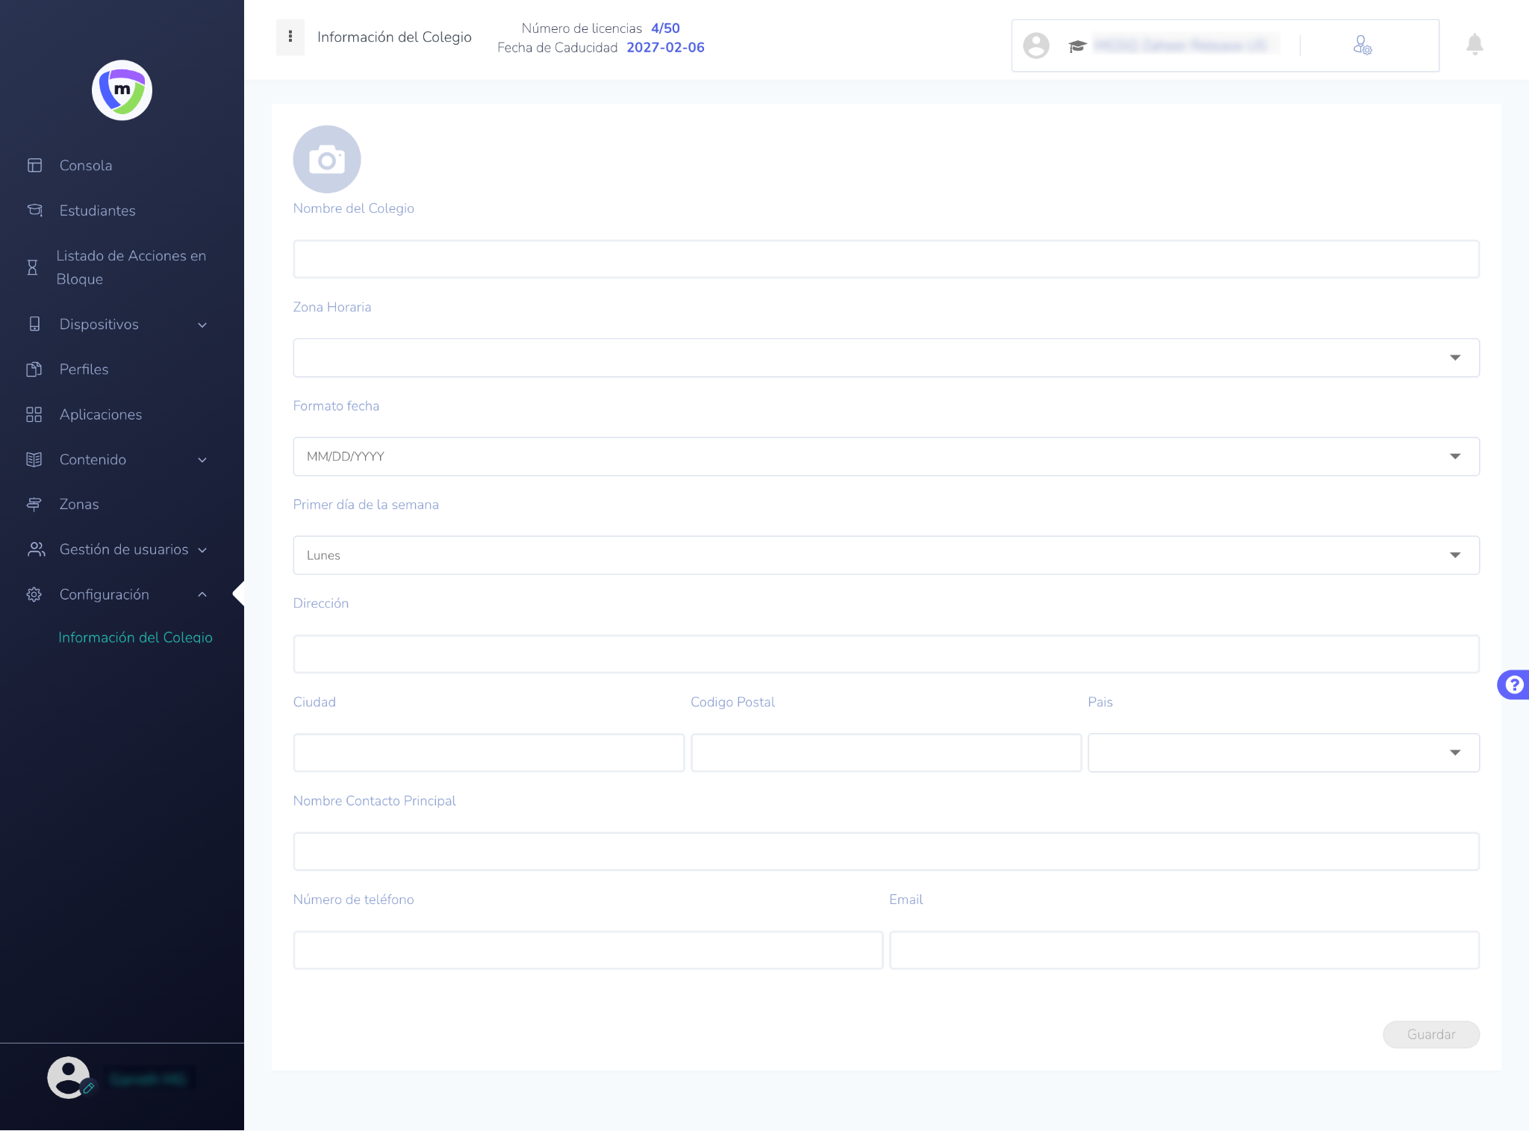Open the Zona Horaria dropdown
The height and width of the screenshot is (1131, 1529).
[x=885, y=358]
